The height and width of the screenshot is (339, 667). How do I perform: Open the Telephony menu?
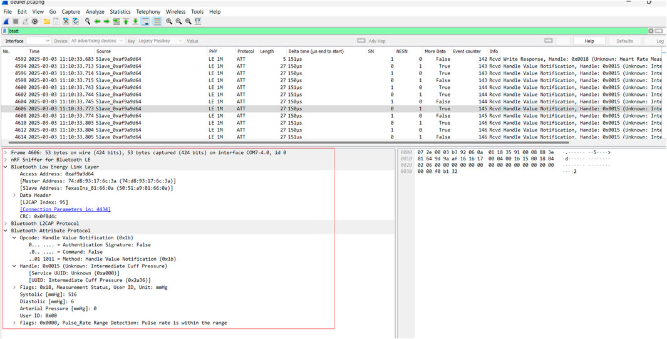(x=148, y=12)
